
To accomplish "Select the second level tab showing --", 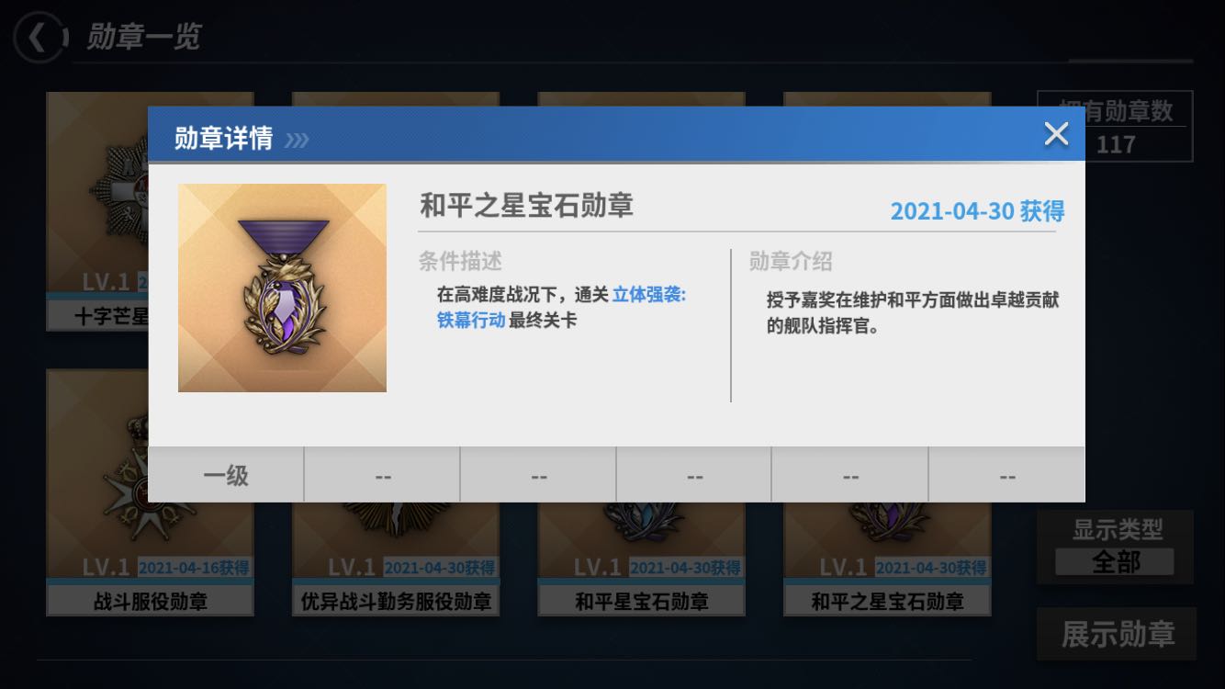I will [x=382, y=476].
